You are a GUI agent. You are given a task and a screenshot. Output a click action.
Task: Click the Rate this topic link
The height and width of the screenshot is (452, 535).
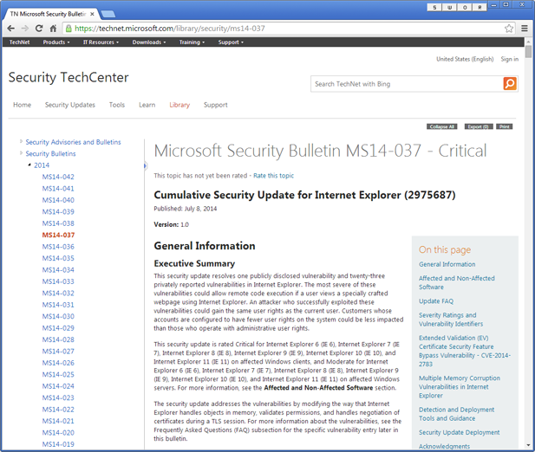[273, 176]
